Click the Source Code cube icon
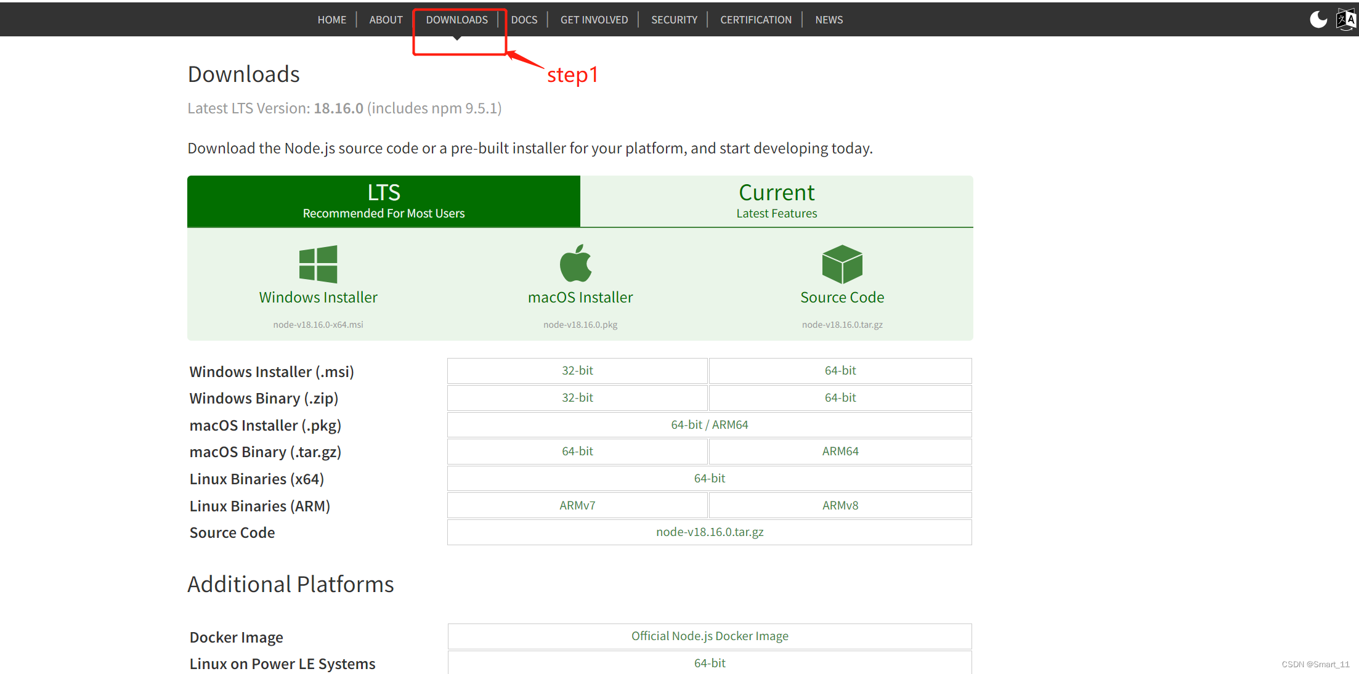This screenshot has width=1359, height=674. 842,264
